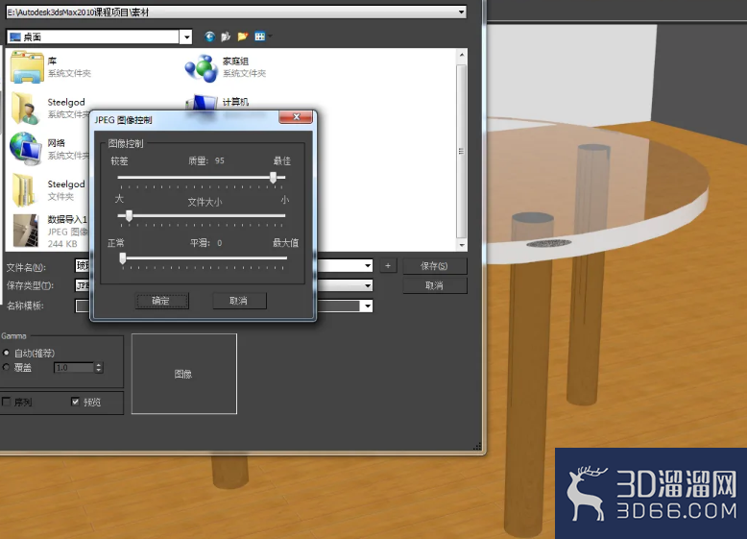Open the 家庭组 homegroup icon
This screenshot has width=747, height=539.
(x=202, y=67)
